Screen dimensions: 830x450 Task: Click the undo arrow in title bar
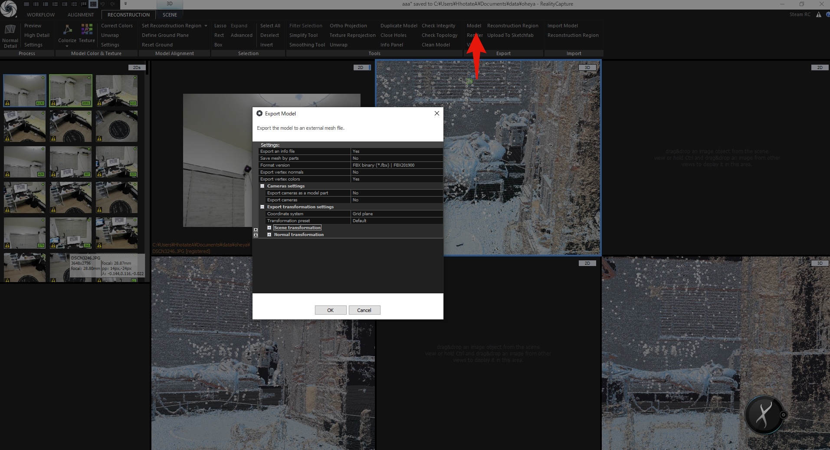pyautogui.click(x=103, y=4)
